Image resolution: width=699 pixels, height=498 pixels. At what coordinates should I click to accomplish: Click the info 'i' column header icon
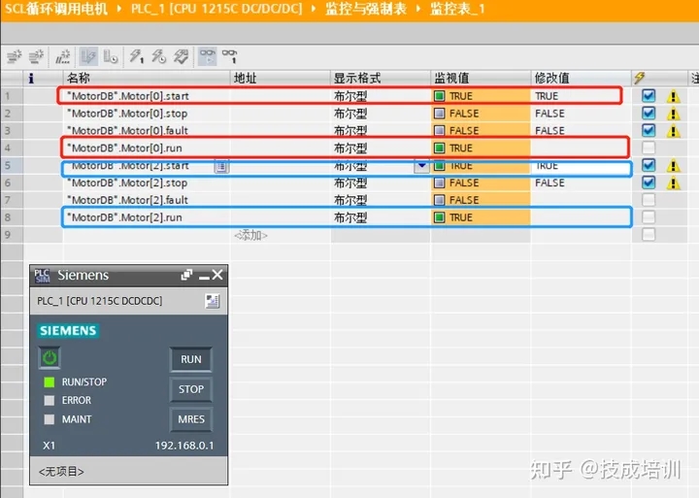coord(31,79)
